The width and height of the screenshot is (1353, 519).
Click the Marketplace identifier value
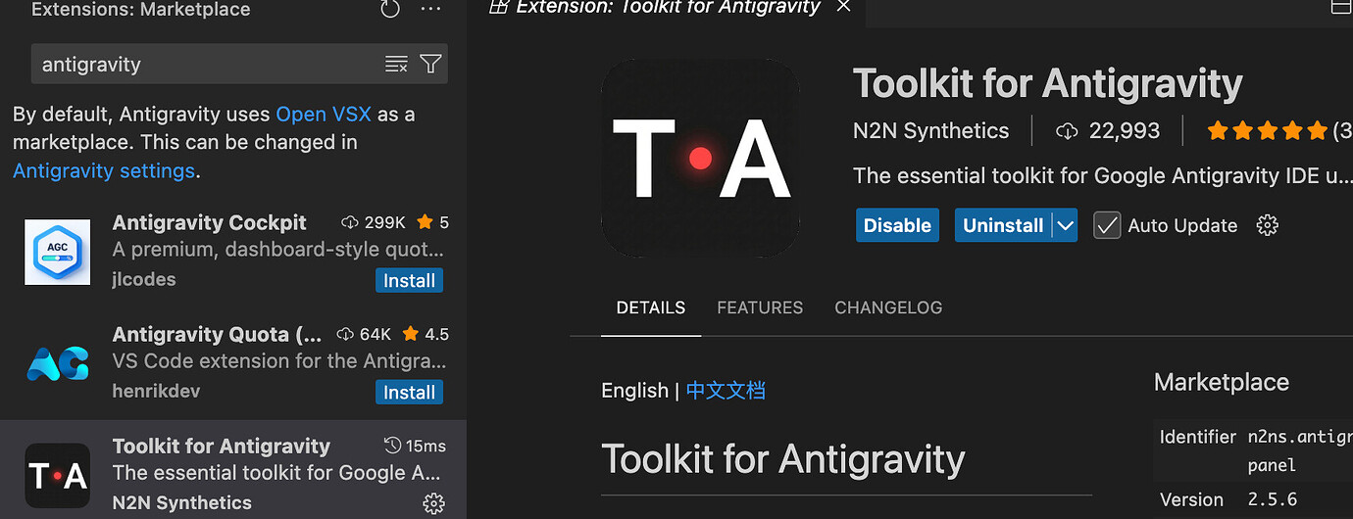1300,450
